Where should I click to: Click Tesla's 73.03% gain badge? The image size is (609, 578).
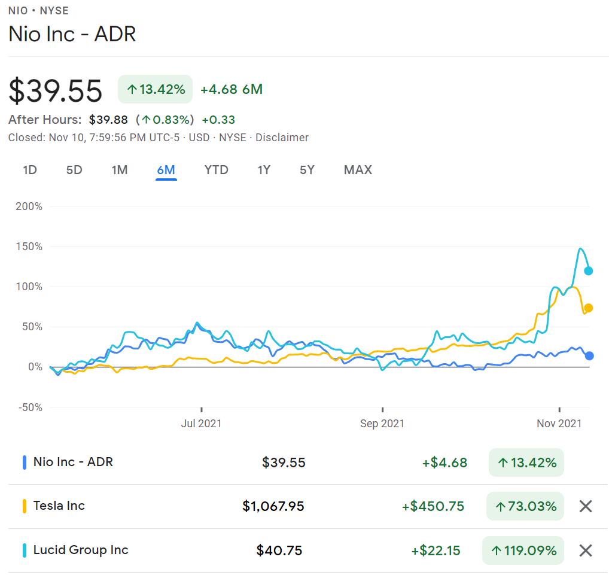pyautogui.click(x=526, y=506)
